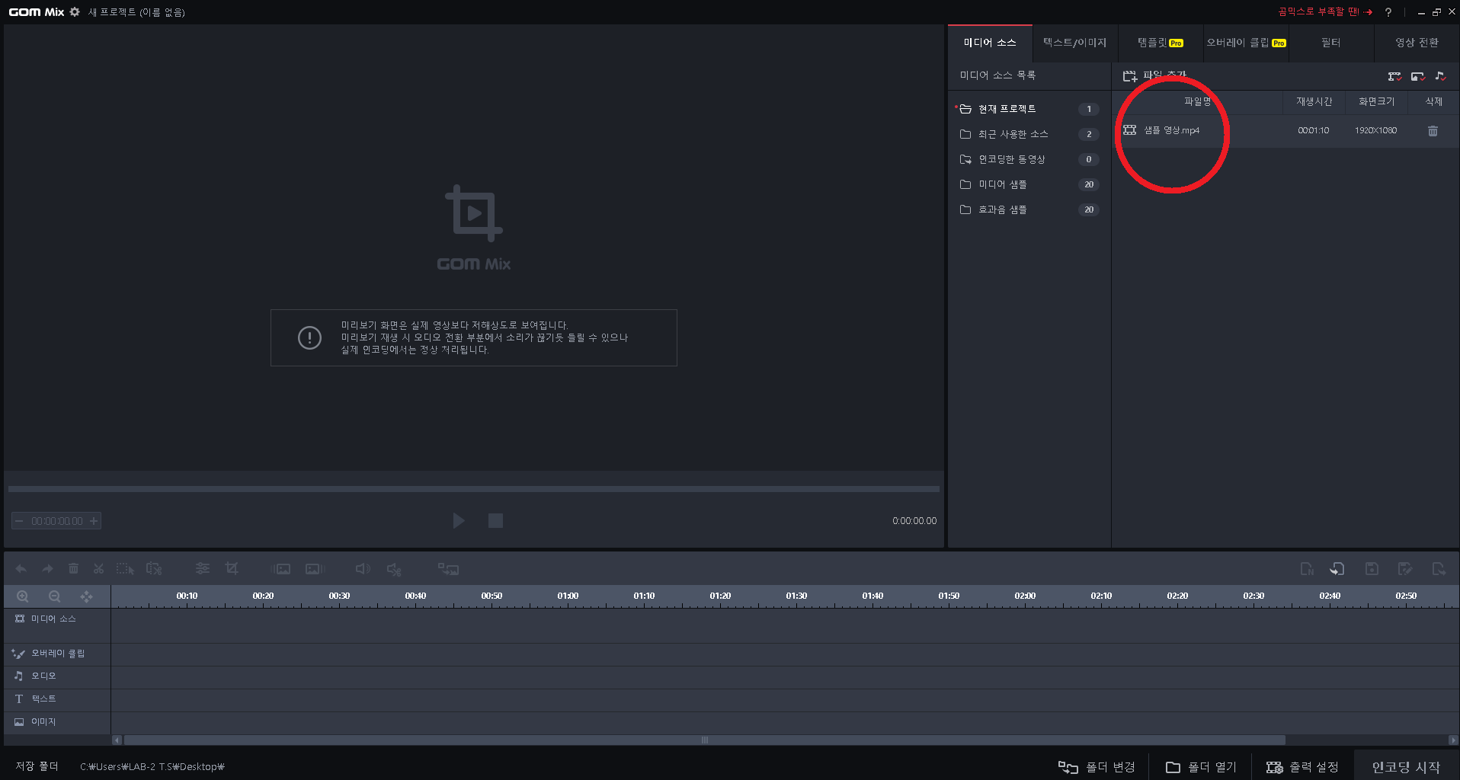Click the trash delete icon in the timeline toolbar

click(x=73, y=569)
